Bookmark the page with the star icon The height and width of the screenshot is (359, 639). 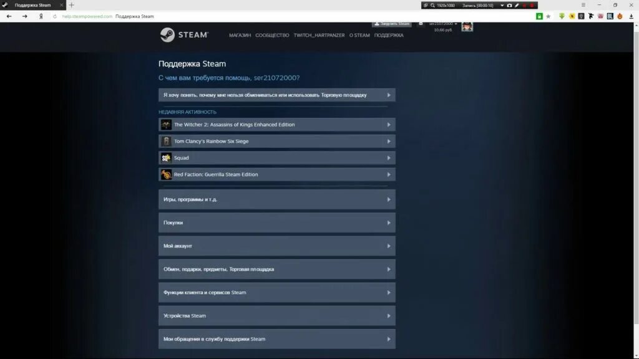click(x=548, y=16)
